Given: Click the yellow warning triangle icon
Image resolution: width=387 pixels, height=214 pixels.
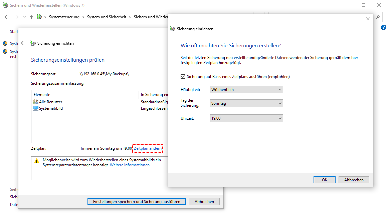Looking at the screenshot, I should 37,161.
